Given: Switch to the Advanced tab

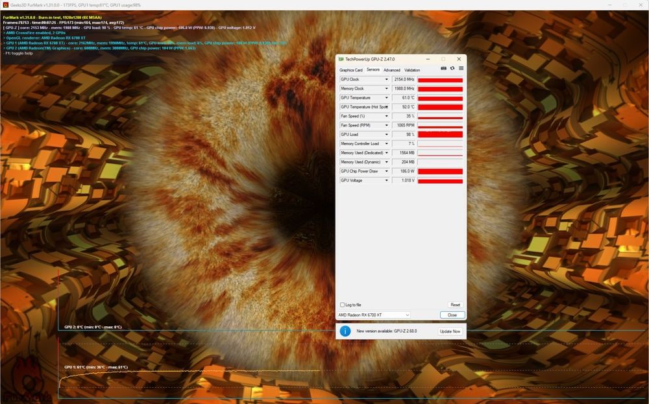Looking at the screenshot, I should pyautogui.click(x=391, y=70).
